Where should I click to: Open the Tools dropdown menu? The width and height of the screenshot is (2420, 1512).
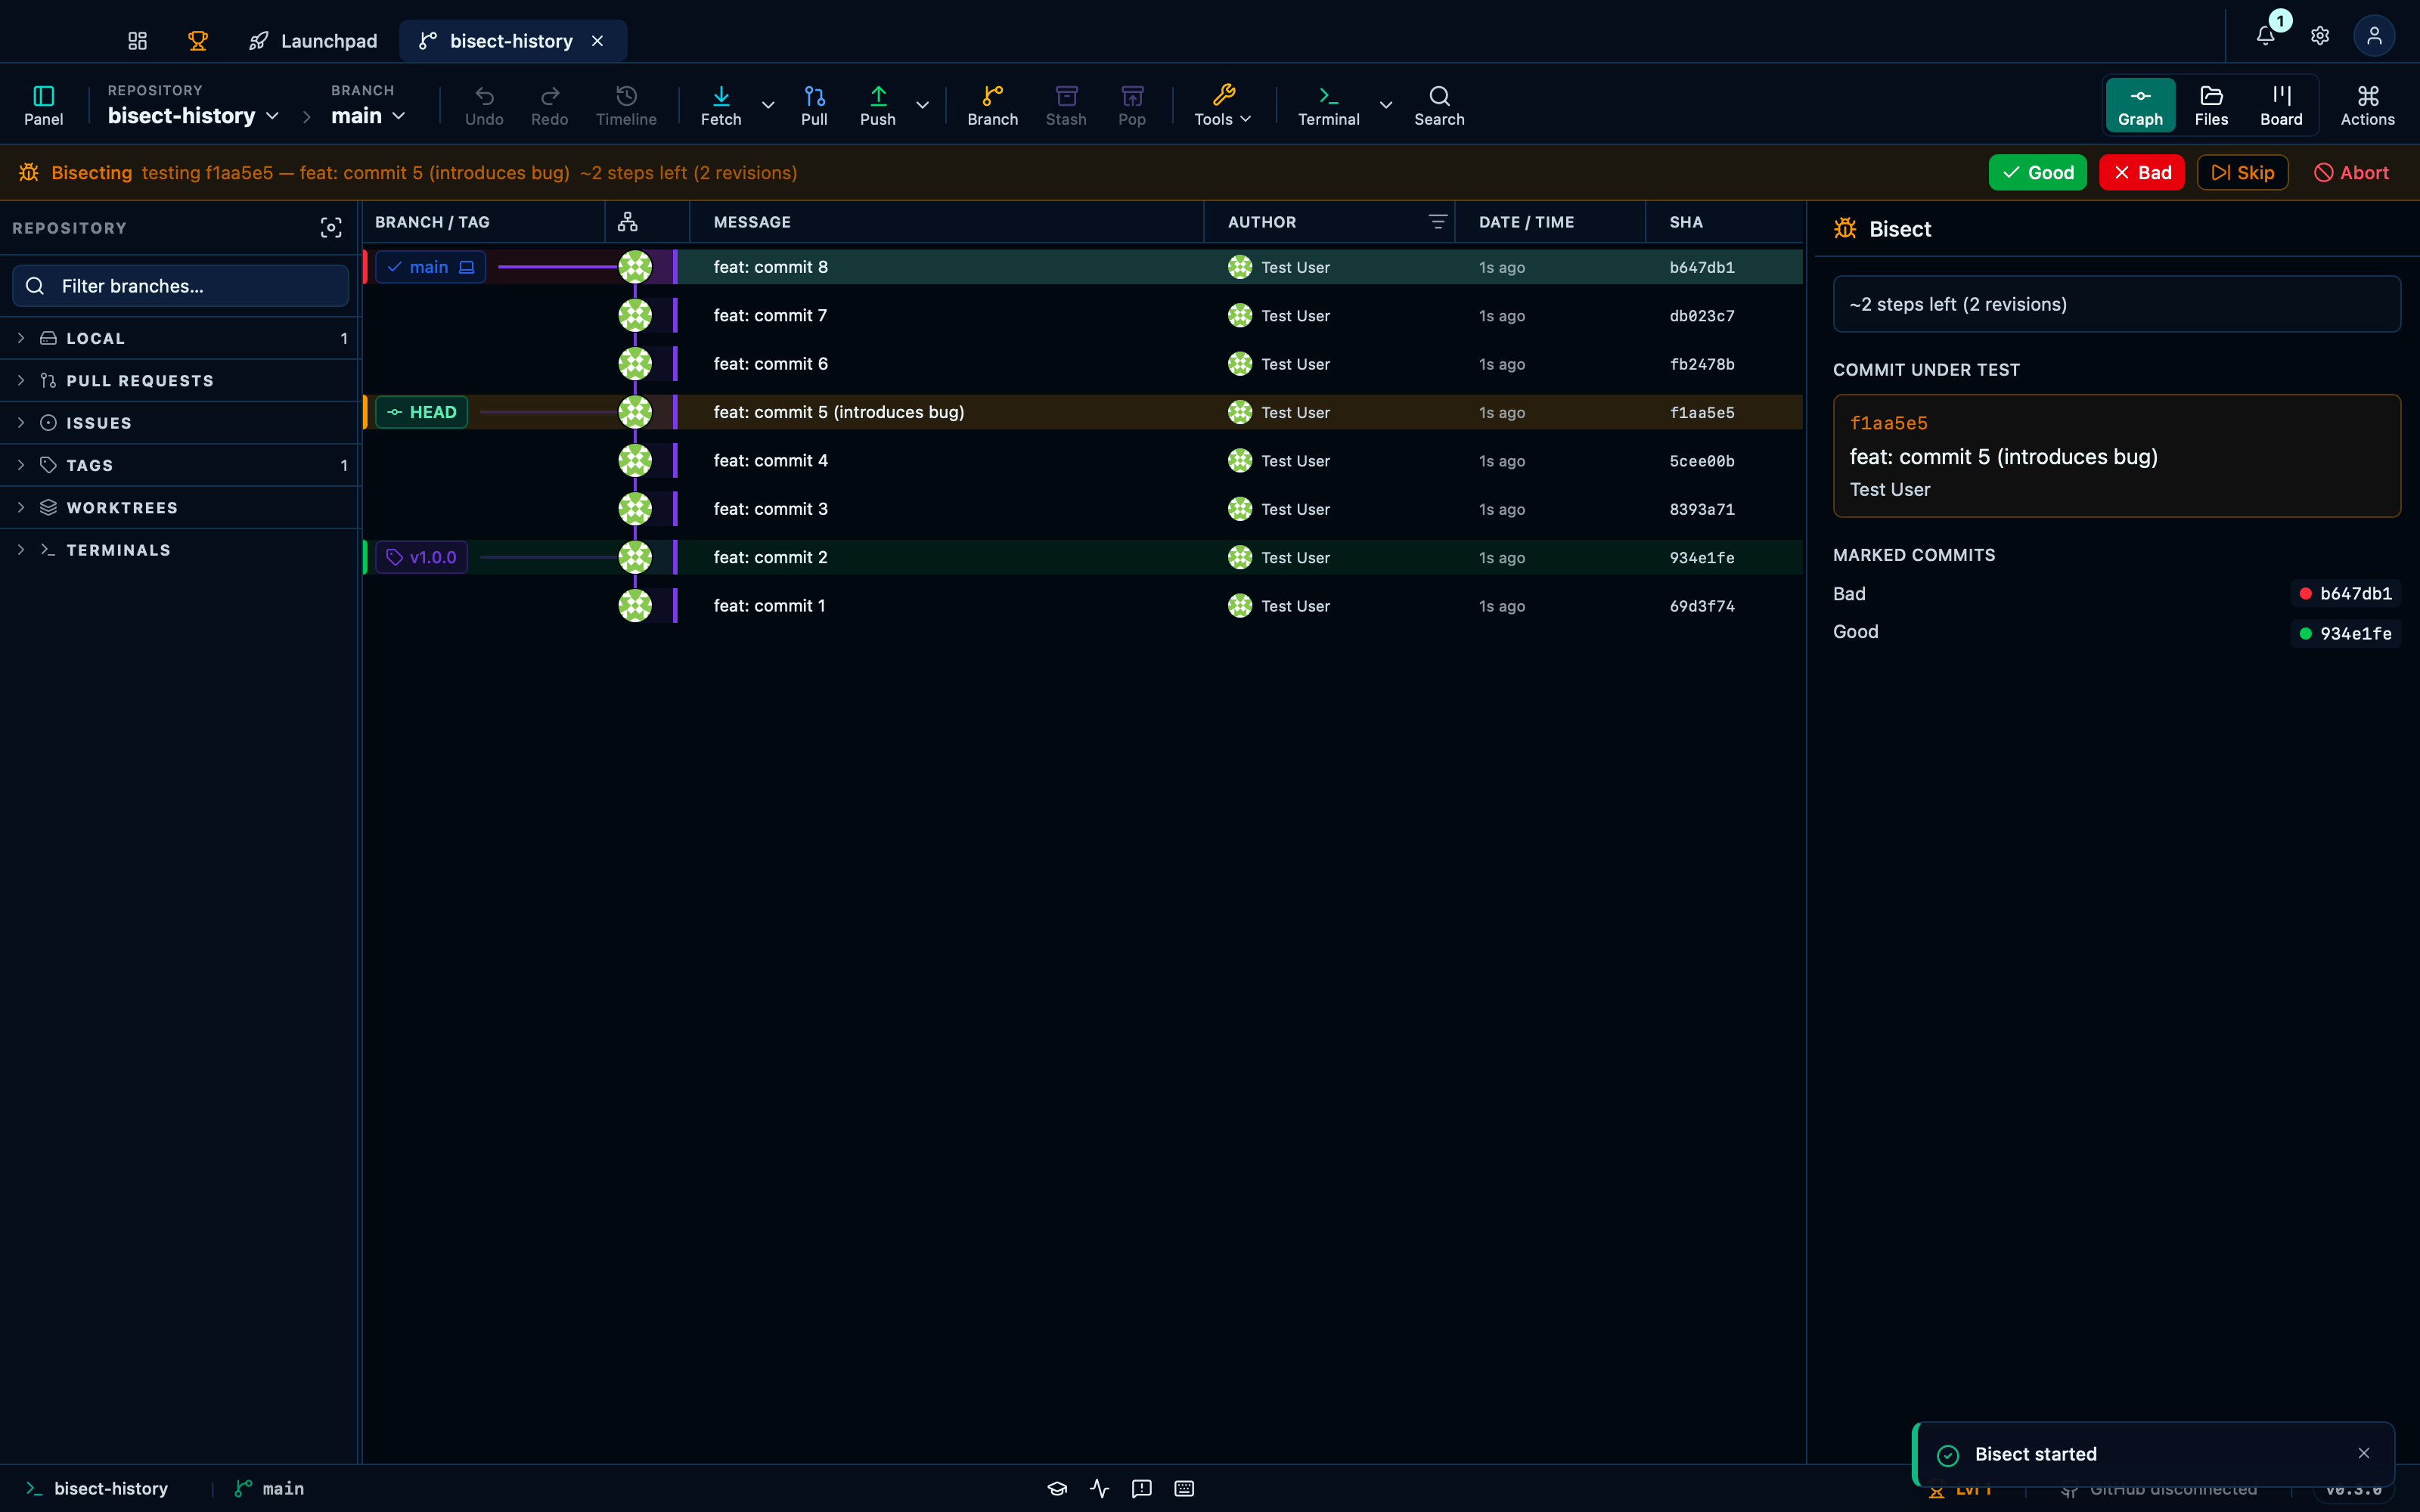1223,105
